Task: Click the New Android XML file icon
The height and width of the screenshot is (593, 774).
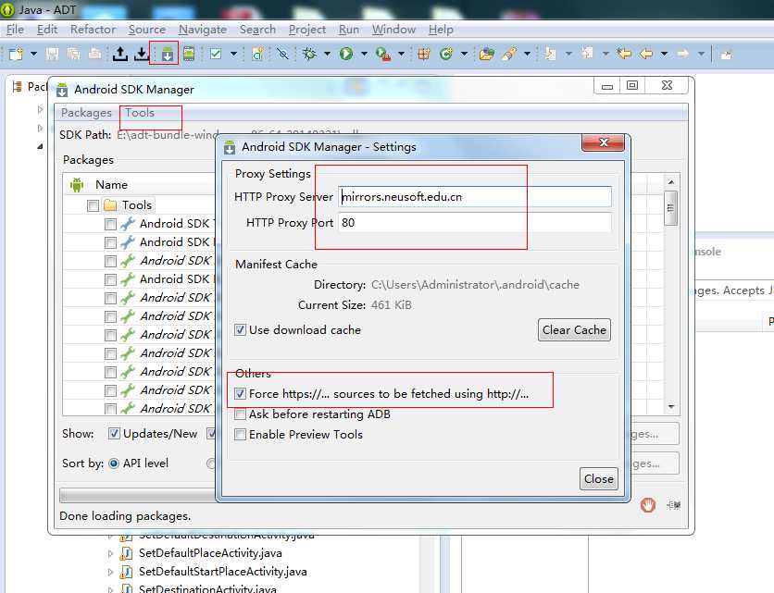Action: tap(257, 54)
